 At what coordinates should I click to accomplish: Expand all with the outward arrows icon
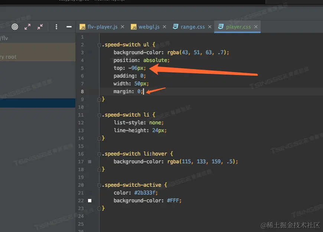click(x=27, y=27)
